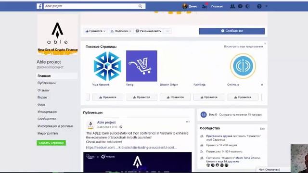Focus the search field containing Able project
The image size is (308, 173).
[x=94, y=6]
